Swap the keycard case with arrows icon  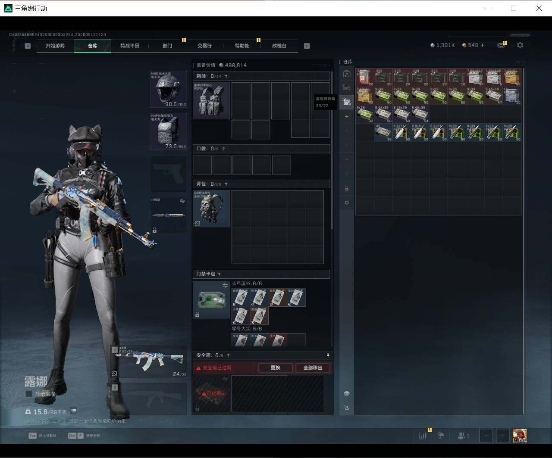(225, 286)
